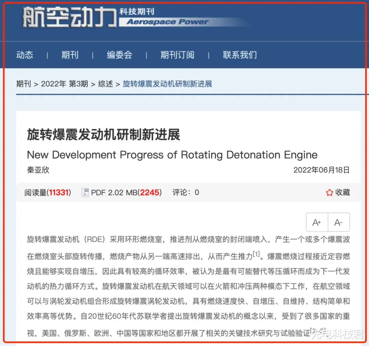
Task: Click the publish date 2022年06月18日
Action: (322, 170)
